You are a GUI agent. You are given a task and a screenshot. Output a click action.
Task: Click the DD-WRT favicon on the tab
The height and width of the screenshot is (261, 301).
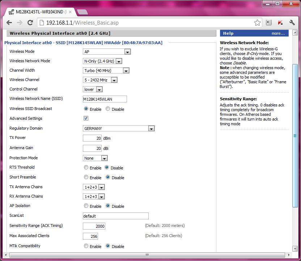(x=10, y=11)
